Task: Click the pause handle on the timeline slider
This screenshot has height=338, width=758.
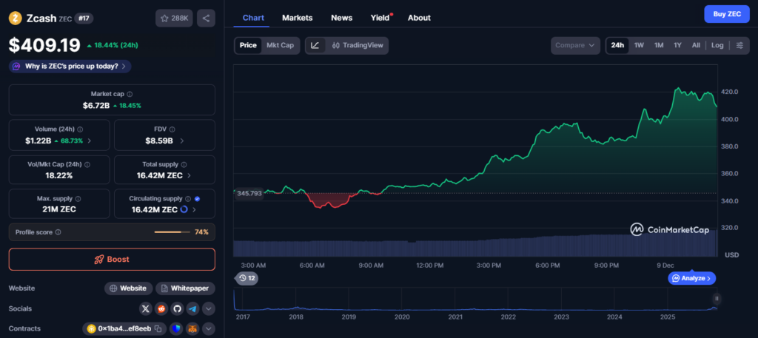Action: click(x=717, y=298)
